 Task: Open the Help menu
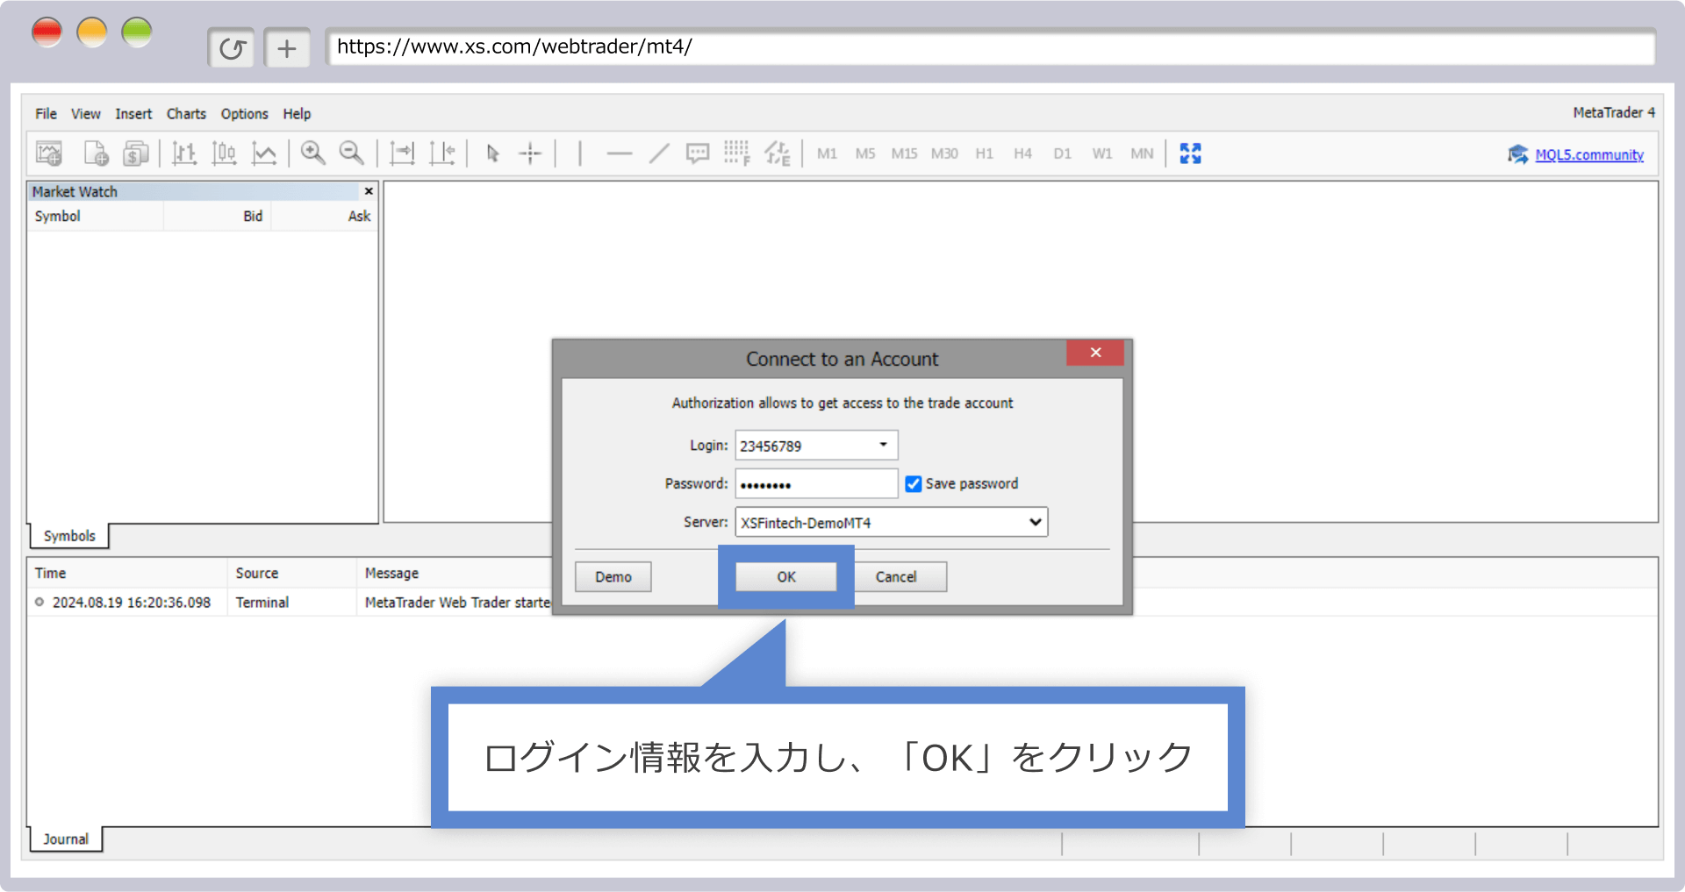(x=297, y=114)
